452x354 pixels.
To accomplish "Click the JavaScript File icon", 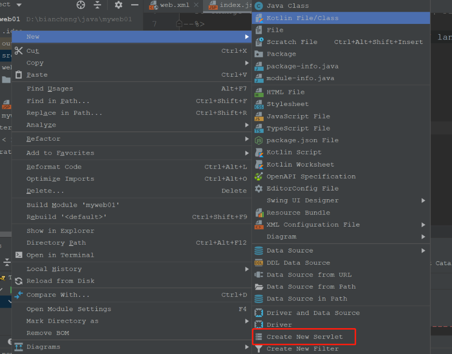I will (259, 116).
